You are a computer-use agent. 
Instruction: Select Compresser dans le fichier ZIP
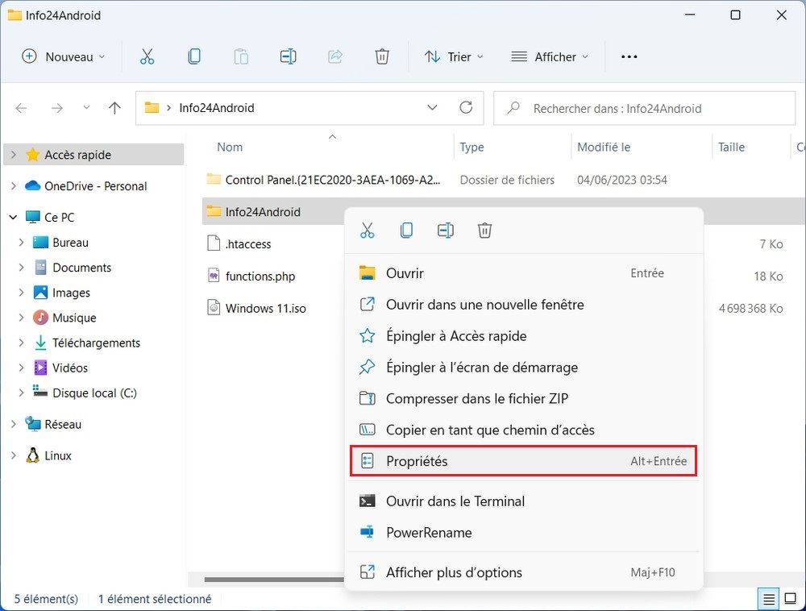click(x=476, y=398)
